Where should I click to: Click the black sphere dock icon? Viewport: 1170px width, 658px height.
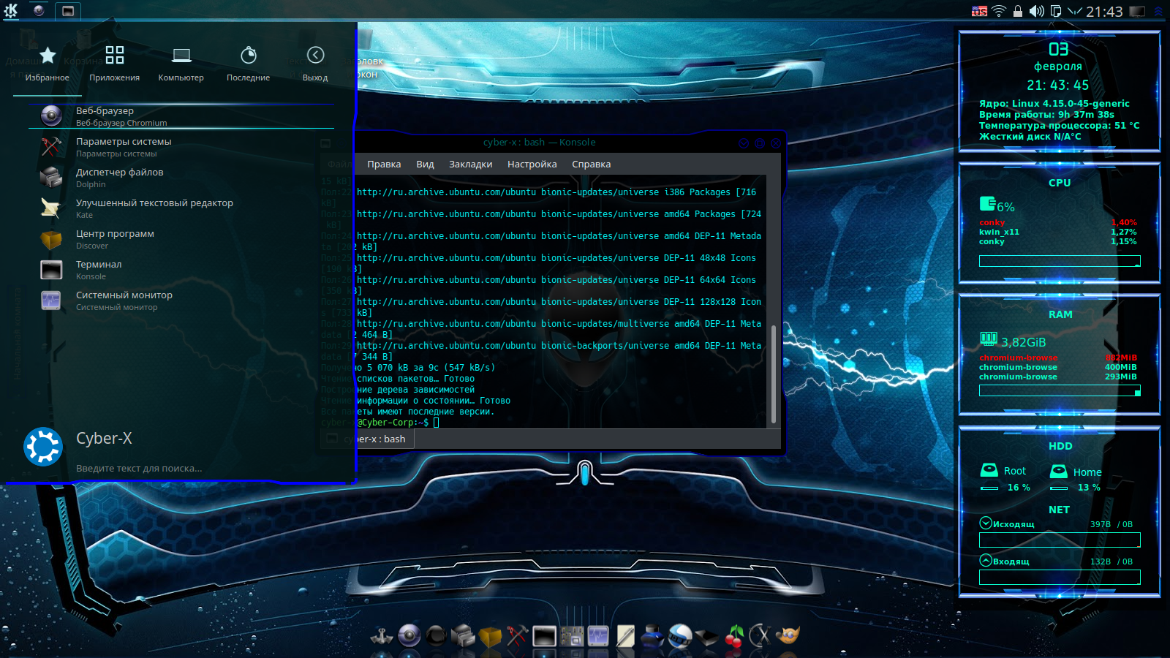[437, 636]
